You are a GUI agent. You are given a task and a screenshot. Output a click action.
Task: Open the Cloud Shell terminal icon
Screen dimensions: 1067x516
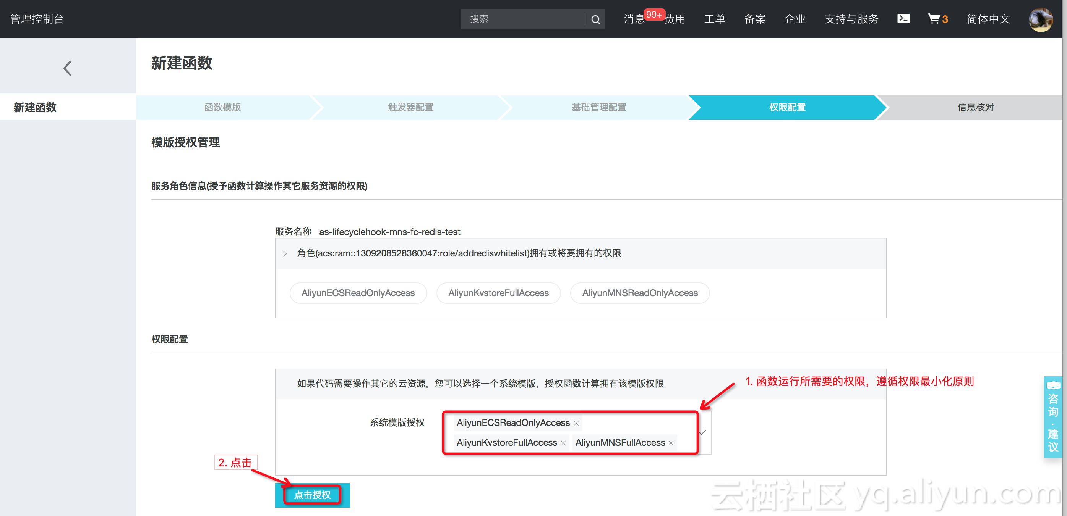pyautogui.click(x=903, y=19)
